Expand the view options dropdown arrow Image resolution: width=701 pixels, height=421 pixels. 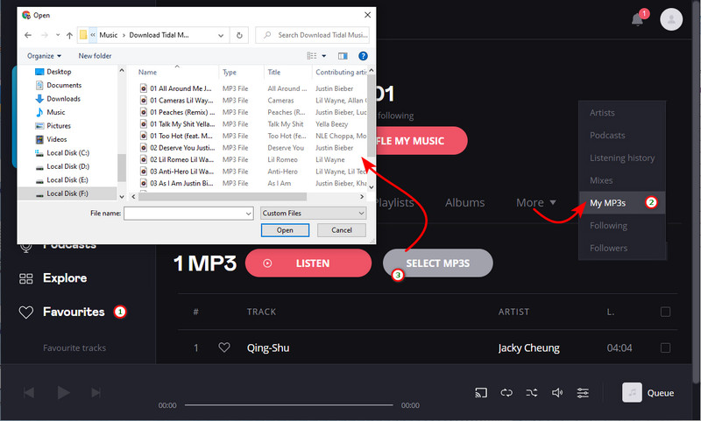pyautogui.click(x=323, y=56)
